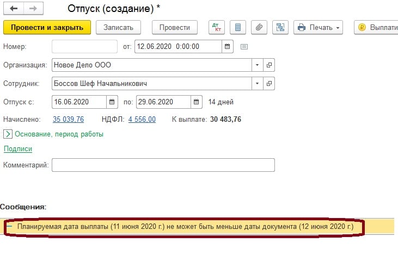Open the attached files paperclip icon

pyautogui.click(x=259, y=27)
